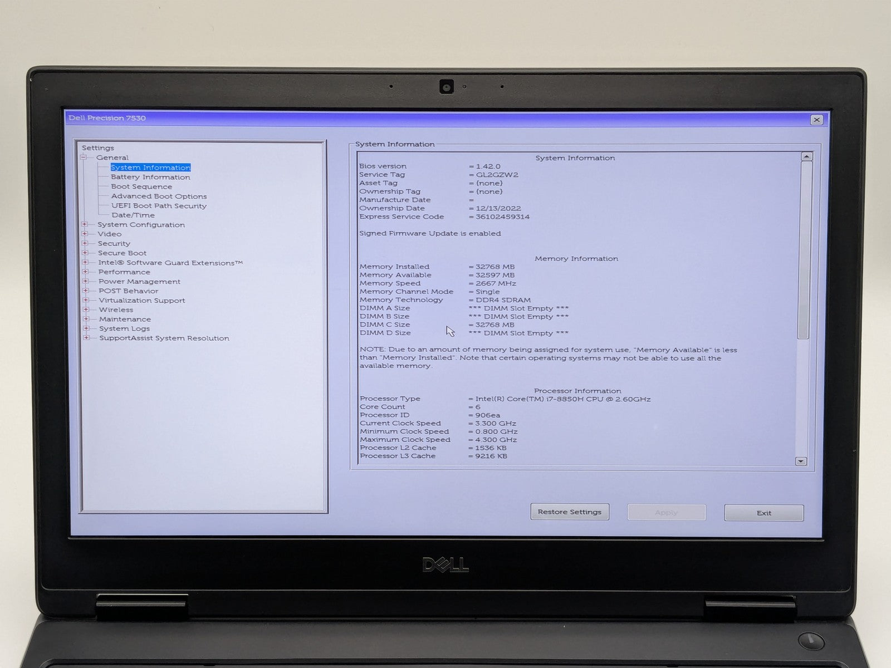
Task: Select the POST Behavior label
Action: click(129, 291)
